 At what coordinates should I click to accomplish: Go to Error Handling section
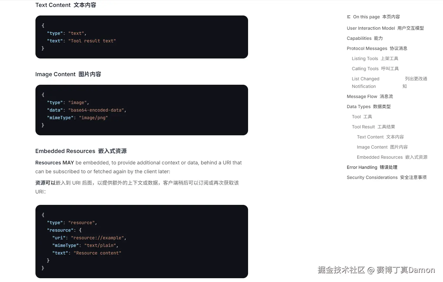click(x=372, y=167)
